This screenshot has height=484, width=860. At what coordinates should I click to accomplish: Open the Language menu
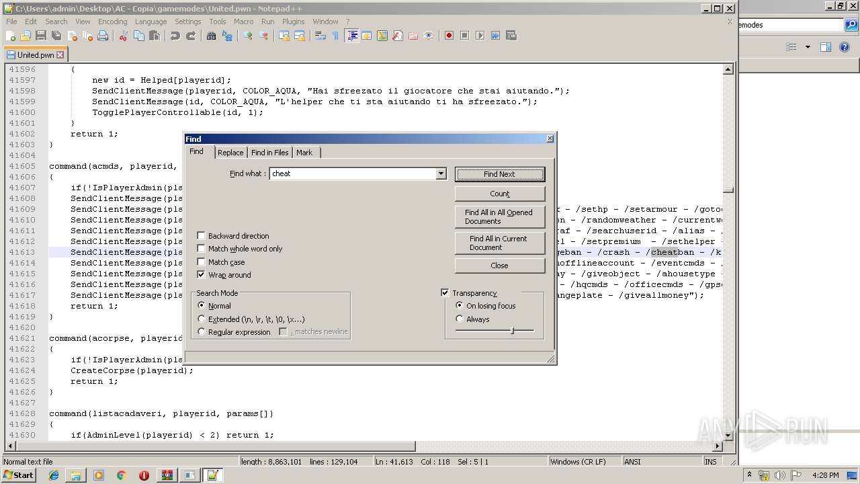pos(150,22)
